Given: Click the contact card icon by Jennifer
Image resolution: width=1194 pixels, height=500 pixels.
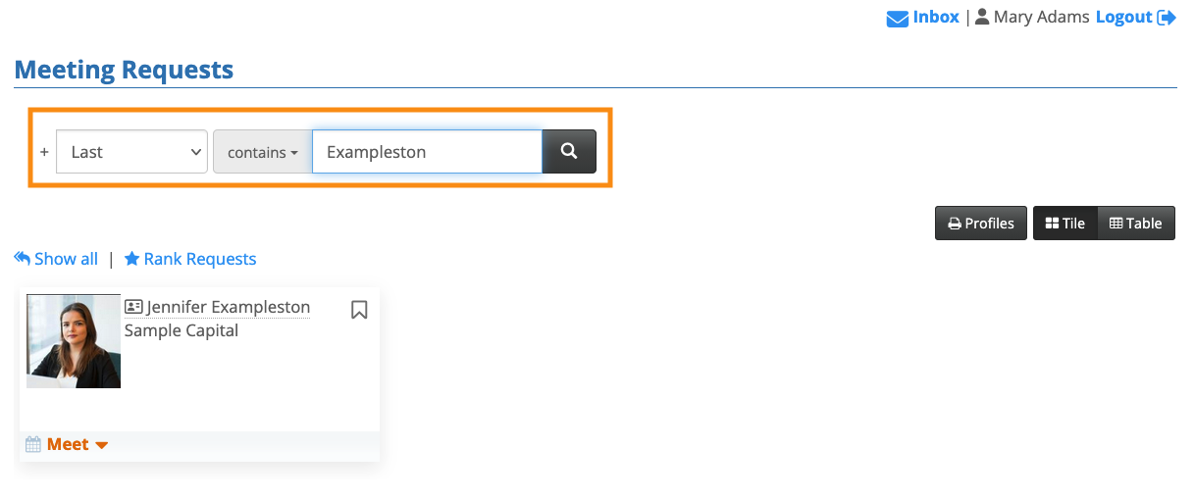Looking at the screenshot, I should tap(134, 307).
